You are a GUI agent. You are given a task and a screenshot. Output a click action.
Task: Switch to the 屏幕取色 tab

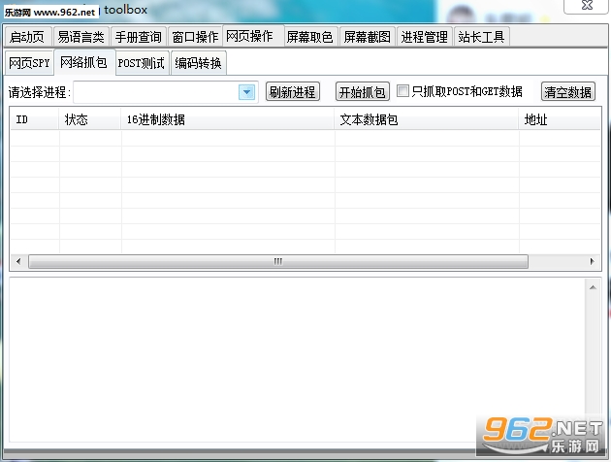pyautogui.click(x=310, y=37)
